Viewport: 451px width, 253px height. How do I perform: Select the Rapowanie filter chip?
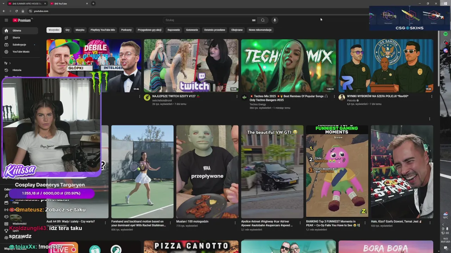(174, 30)
